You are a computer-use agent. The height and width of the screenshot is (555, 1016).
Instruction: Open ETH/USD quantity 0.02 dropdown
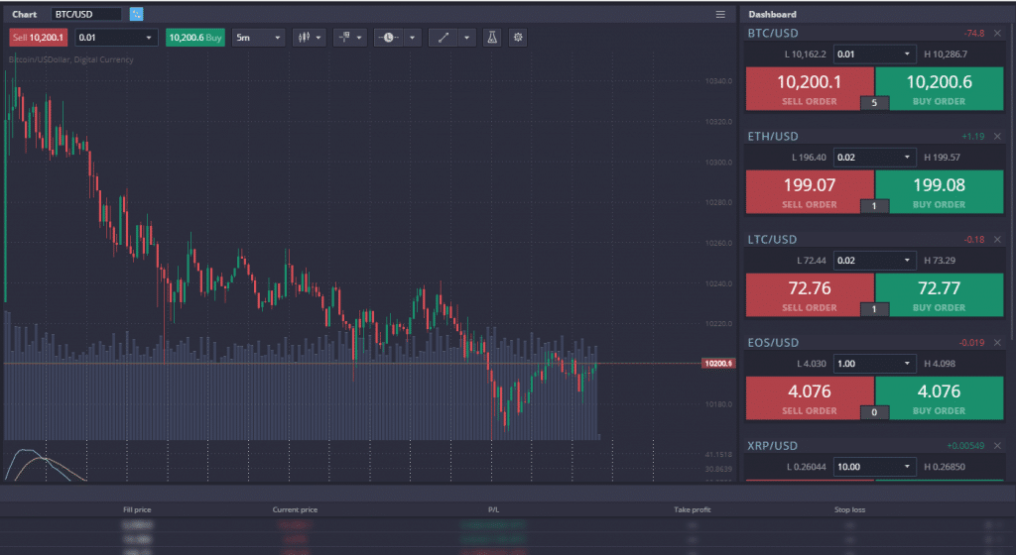[x=874, y=158]
